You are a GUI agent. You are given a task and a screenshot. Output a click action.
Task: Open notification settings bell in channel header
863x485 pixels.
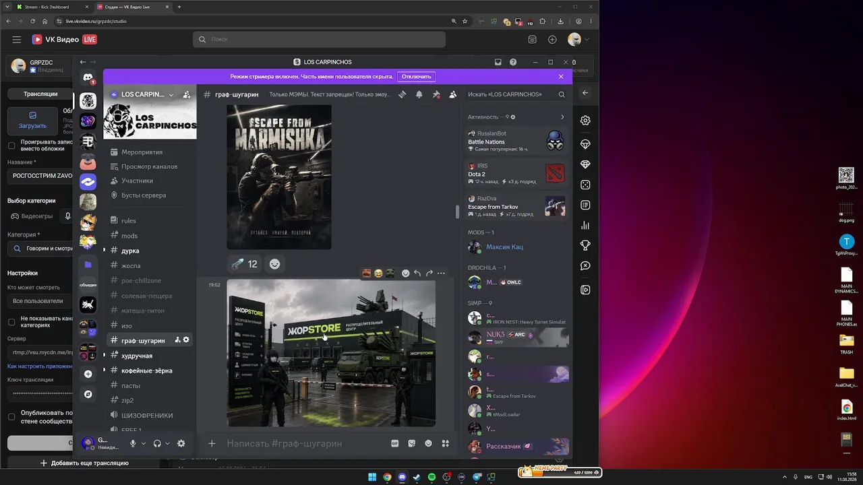(419, 94)
